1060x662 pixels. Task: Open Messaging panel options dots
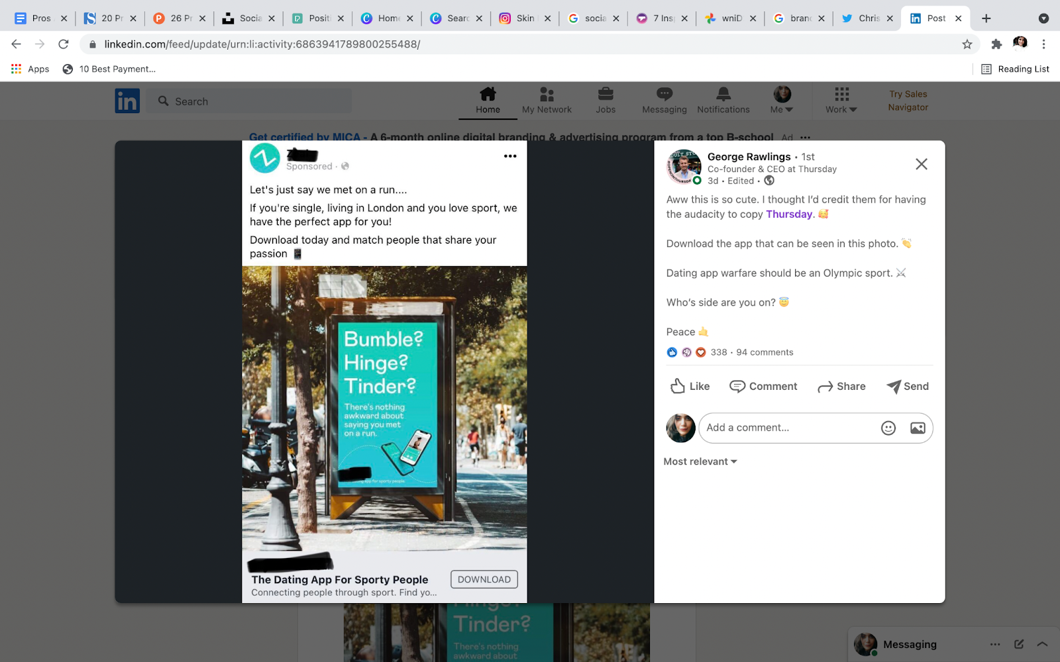[x=995, y=644]
